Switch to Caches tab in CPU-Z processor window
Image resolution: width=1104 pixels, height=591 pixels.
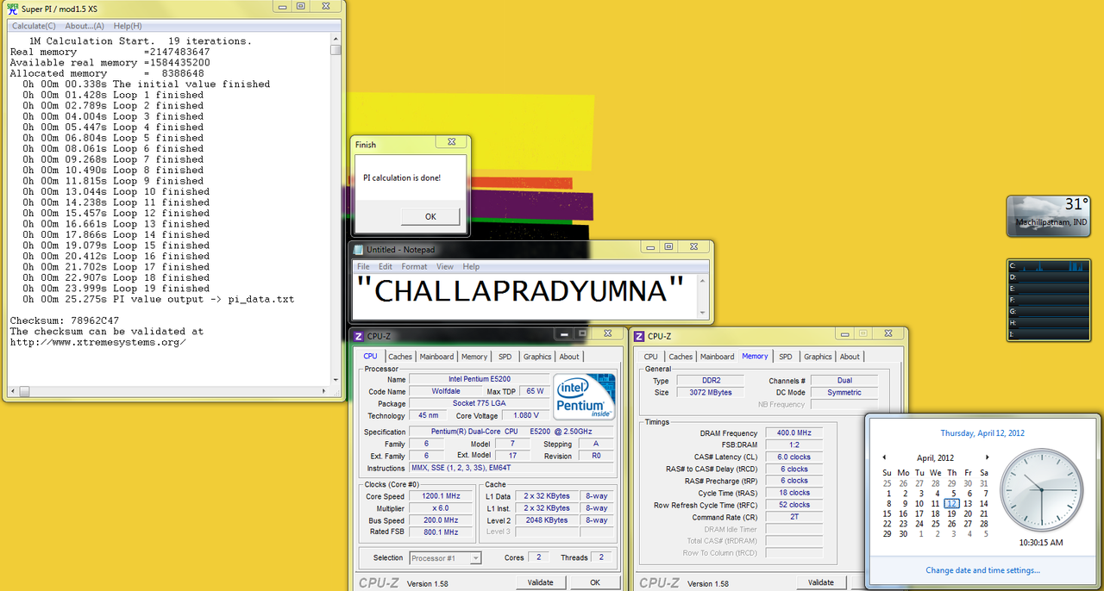[x=400, y=357]
